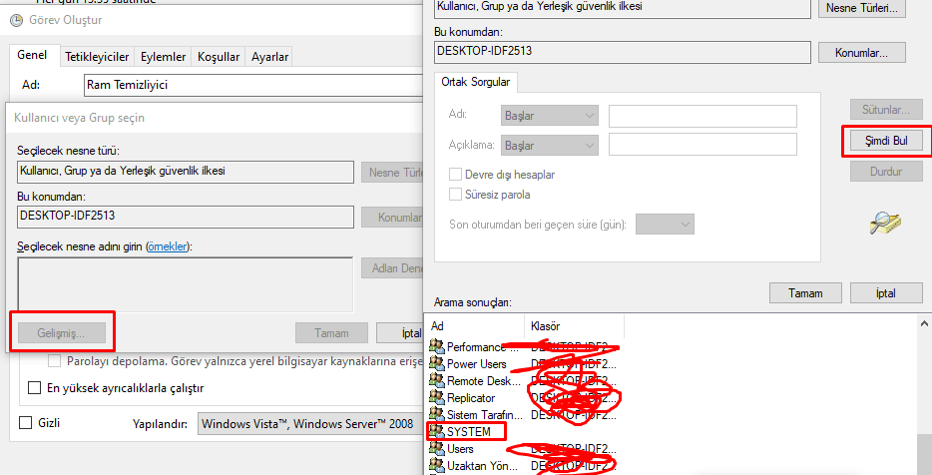Image resolution: width=932 pixels, height=475 pixels.
Task: Click the Şimdi Bul button
Action: pos(886,141)
